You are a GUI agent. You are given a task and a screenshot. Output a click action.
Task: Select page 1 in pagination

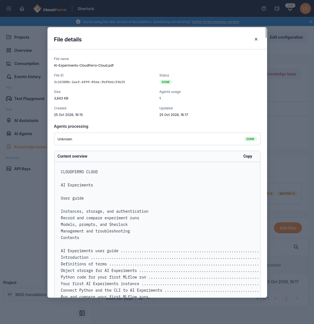(x=286, y=298)
